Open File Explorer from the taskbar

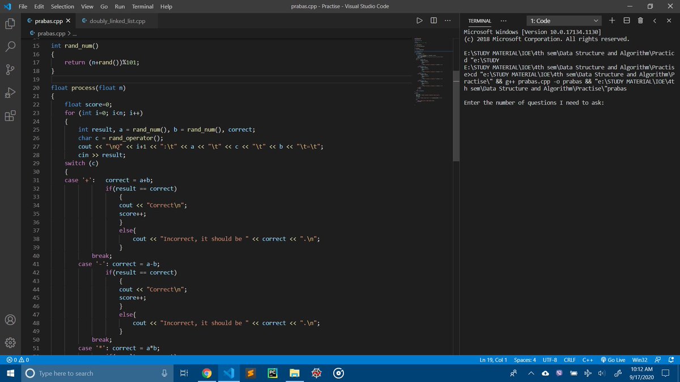coord(294,374)
